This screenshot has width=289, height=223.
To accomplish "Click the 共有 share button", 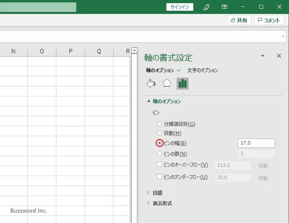I will (239, 20).
